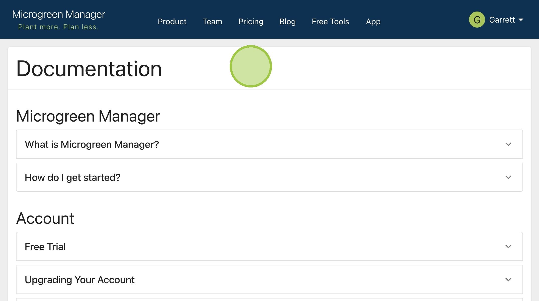Click chevron on Free Trial row
The height and width of the screenshot is (301, 539).
tap(508, 247)
